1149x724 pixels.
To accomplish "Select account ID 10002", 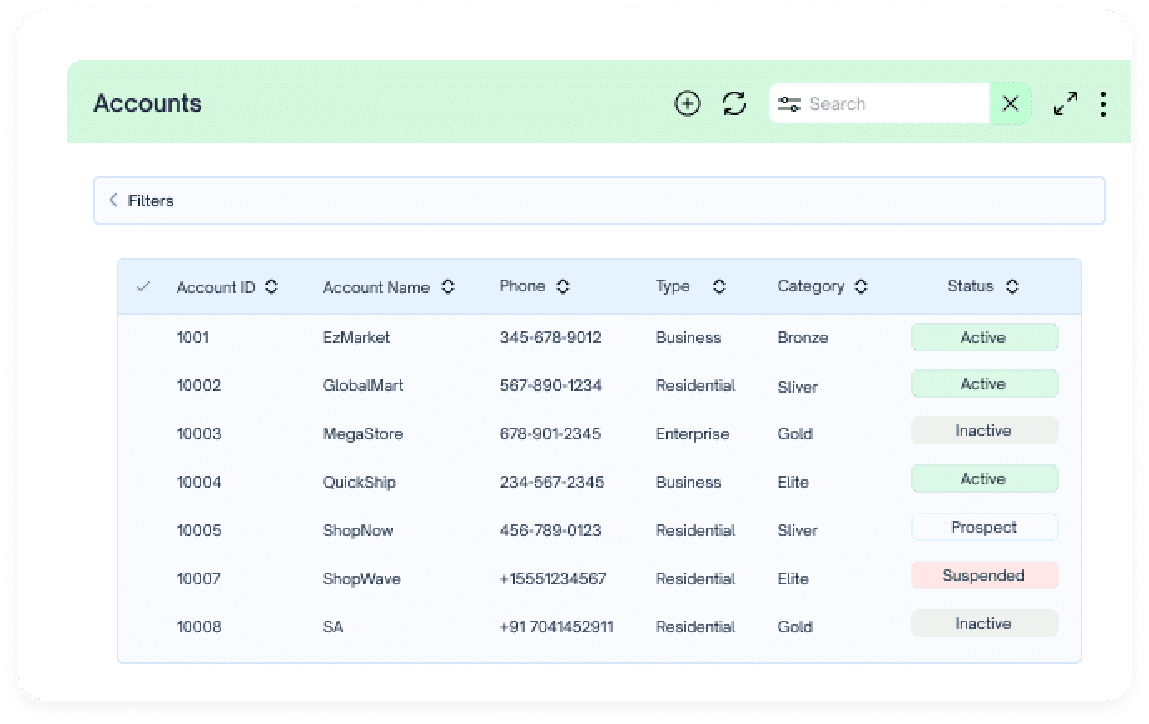I will tap(199, 385).
